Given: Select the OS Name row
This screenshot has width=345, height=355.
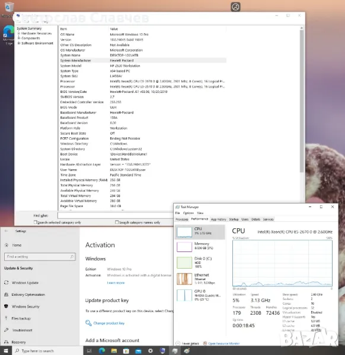Looking at the screenshot, I should 143,34.
